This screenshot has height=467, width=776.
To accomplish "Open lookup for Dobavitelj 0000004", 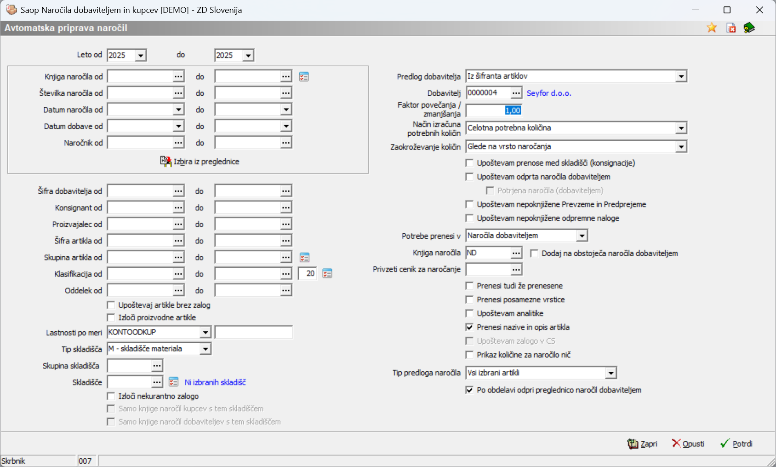I will click(516, 93).
